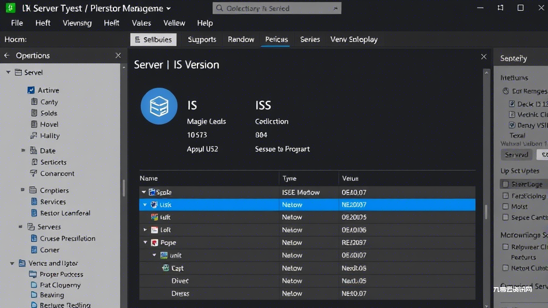Click the search magnifier icon
Image resolution: width=548 pixels, height=308 pixels.
[219, 8]
